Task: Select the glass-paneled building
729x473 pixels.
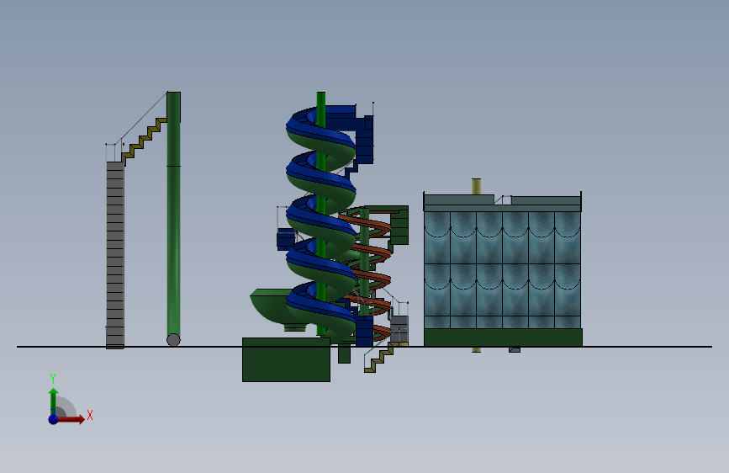Action: 503,269
